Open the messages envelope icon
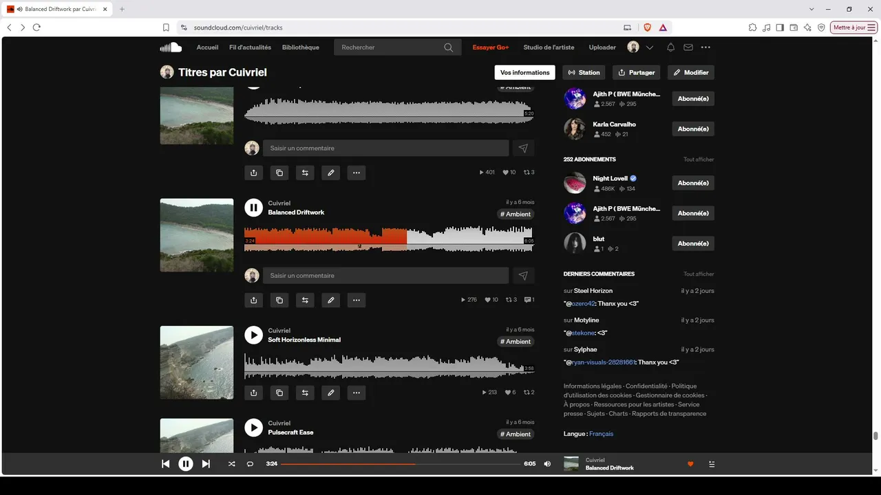Screen dimensions: 881x495 coord(688,47)
